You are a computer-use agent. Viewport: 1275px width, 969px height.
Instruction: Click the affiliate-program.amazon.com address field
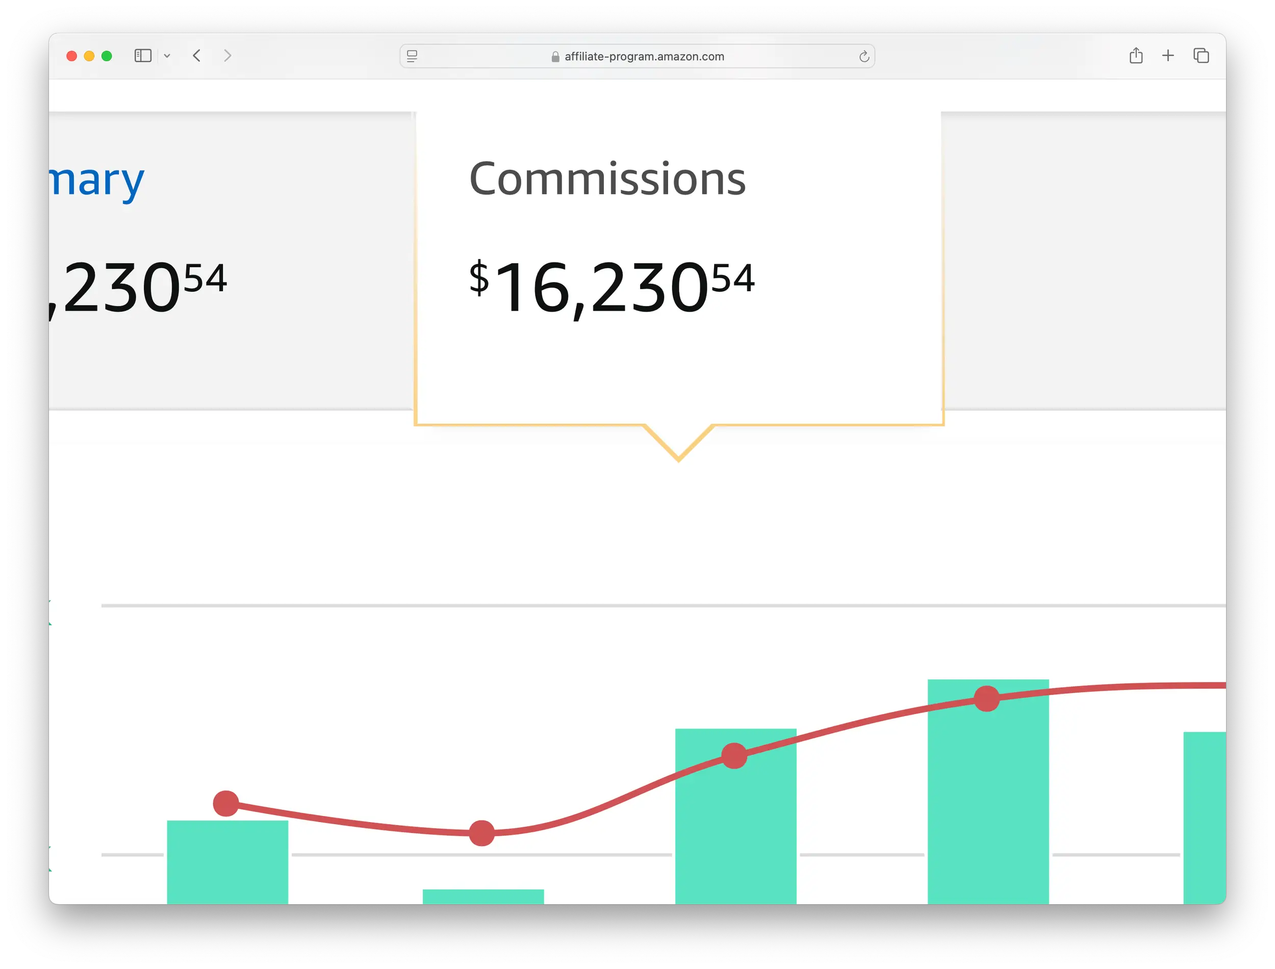(644, 57)
